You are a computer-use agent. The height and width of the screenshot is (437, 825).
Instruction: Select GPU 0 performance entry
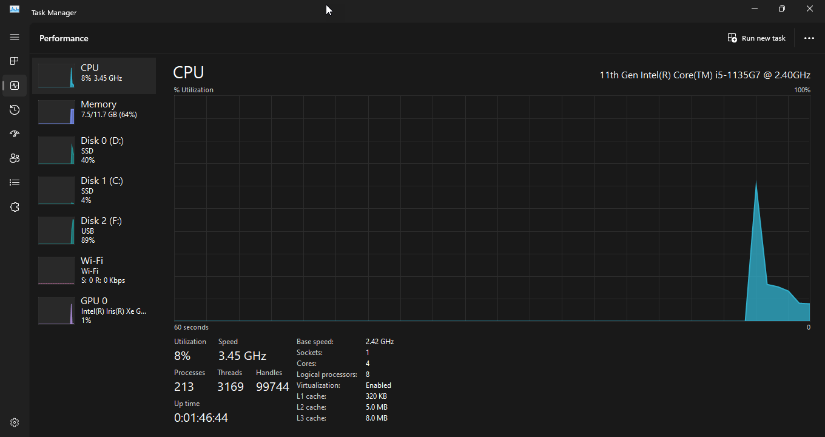pos(94,310)
